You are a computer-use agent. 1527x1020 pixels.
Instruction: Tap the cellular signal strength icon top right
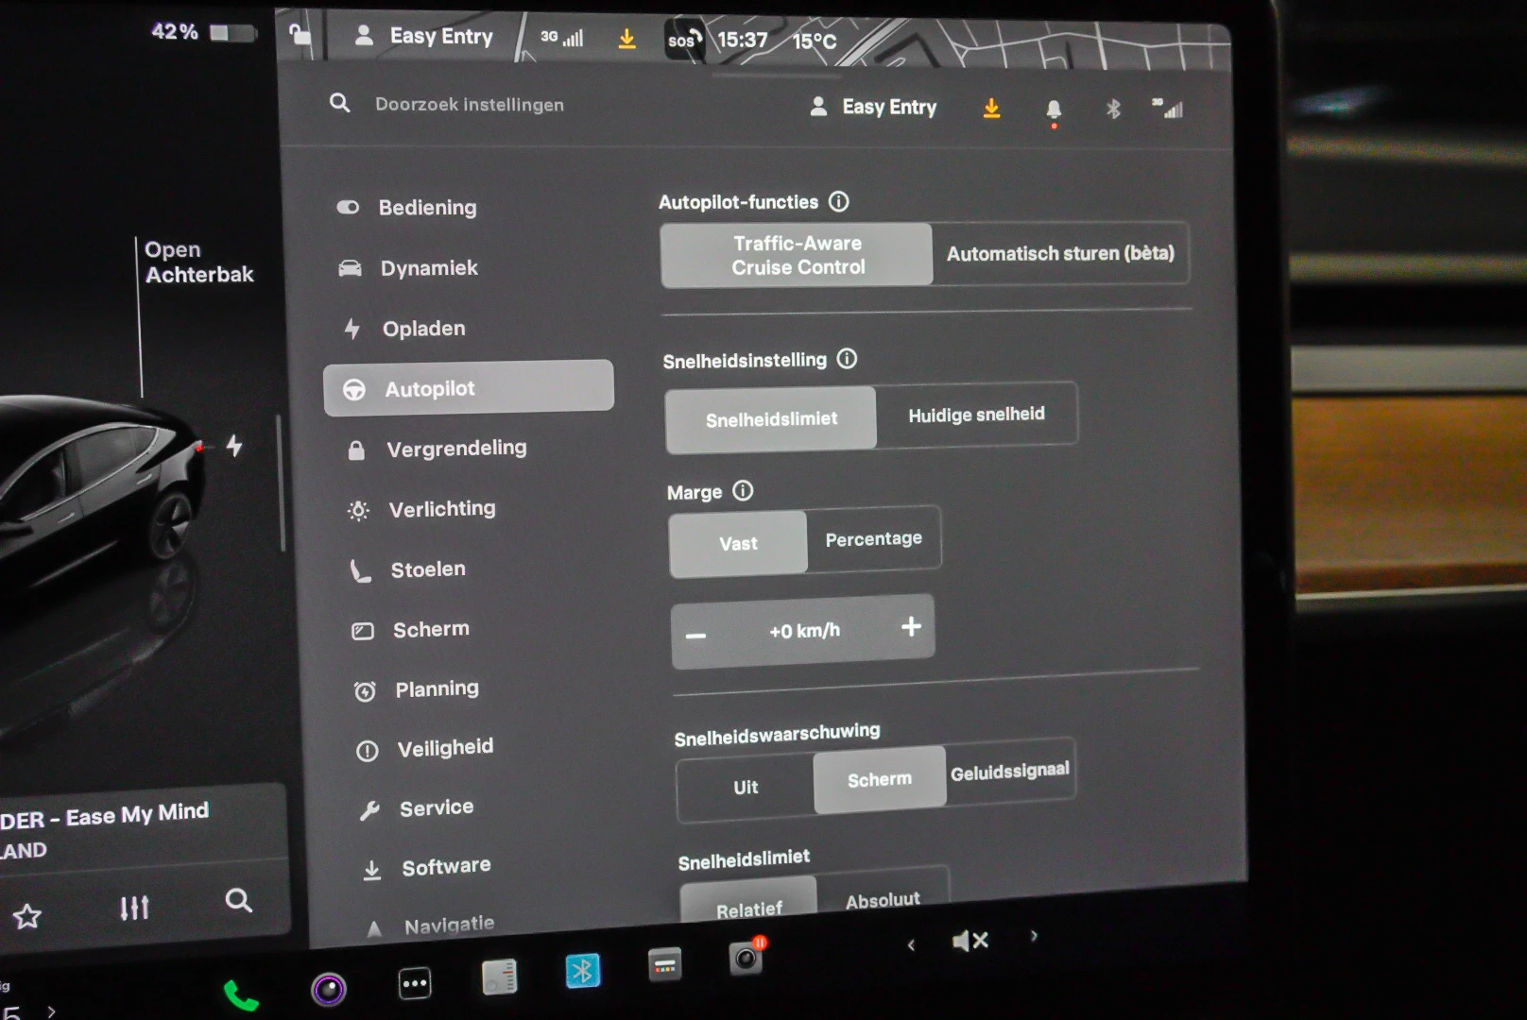pyautogui.click(x=1170, y=109)
